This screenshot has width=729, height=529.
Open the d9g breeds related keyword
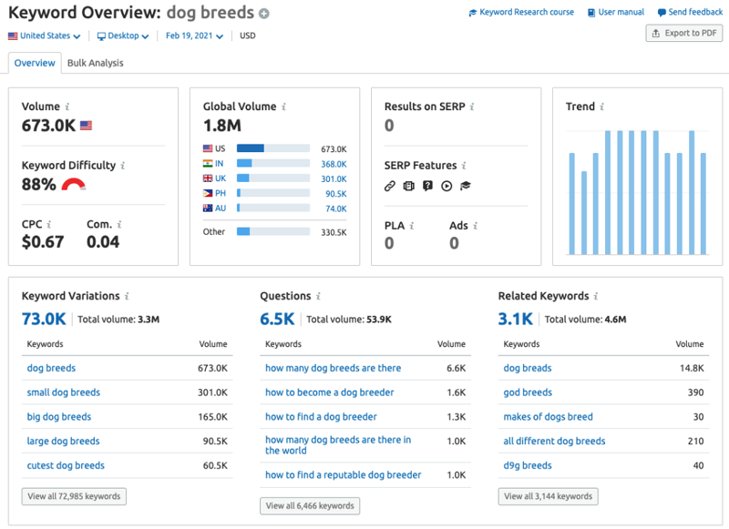pyautogui.click(x=528, y=465)
